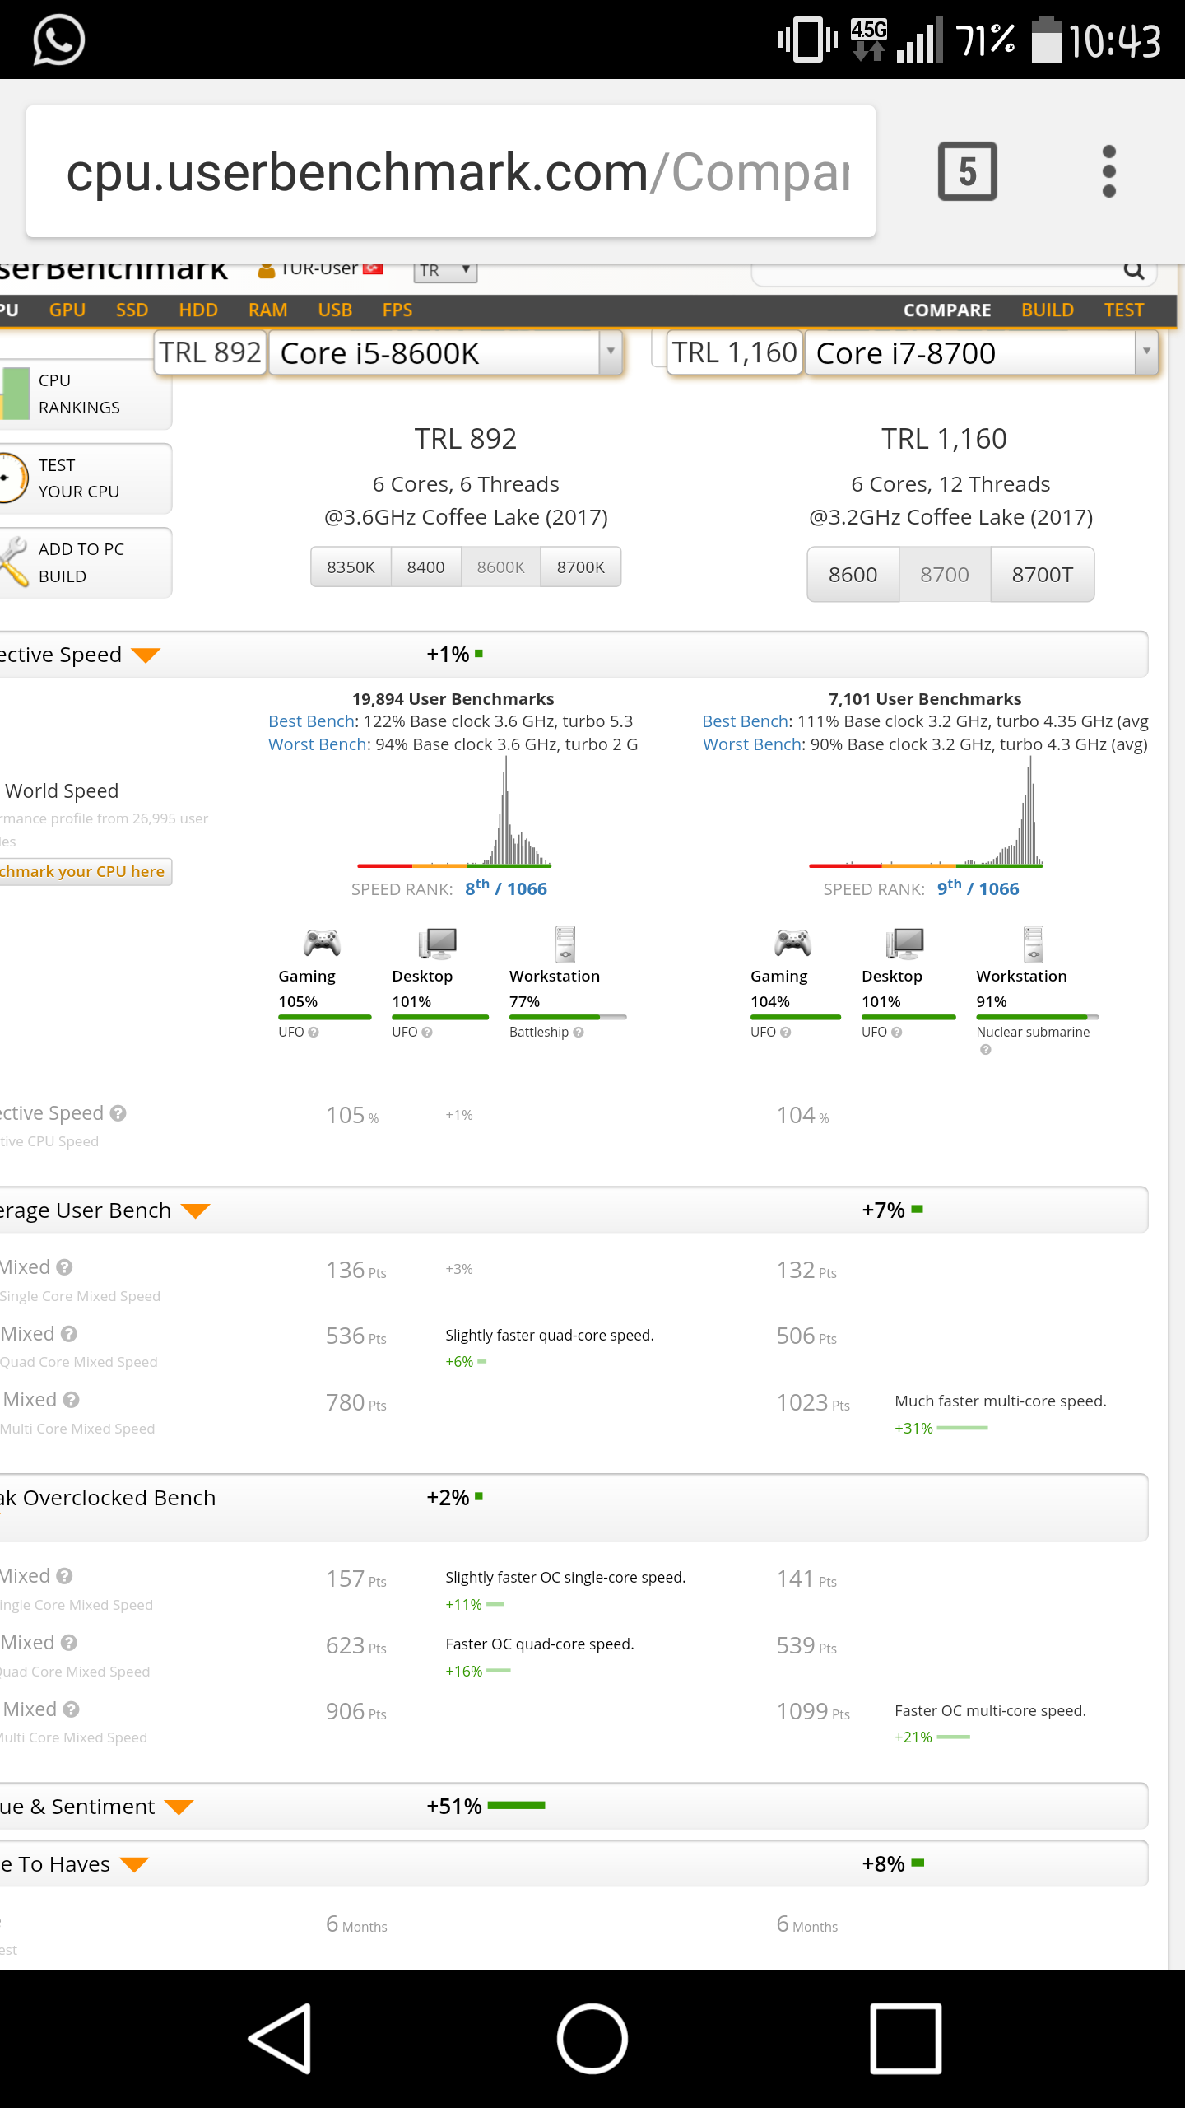The width and height of the screenshot is (1185, 2108).
Task: Open CPU Rankings sidebar button
Action: [x=85, y=394]
